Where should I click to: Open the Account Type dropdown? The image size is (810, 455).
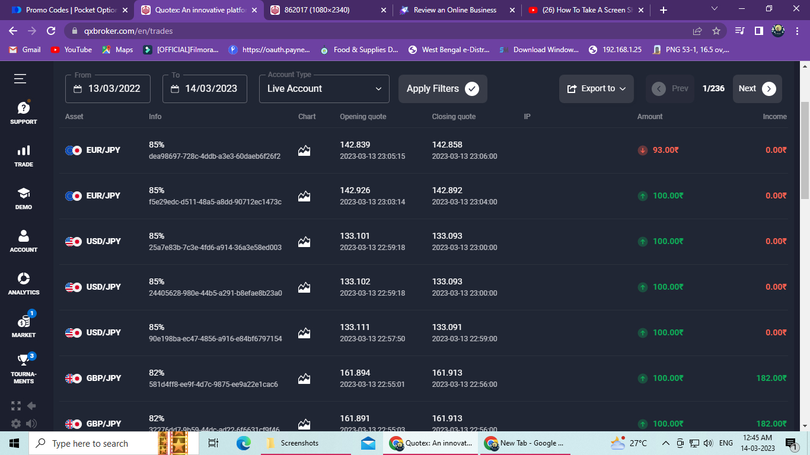coord(324,88)
